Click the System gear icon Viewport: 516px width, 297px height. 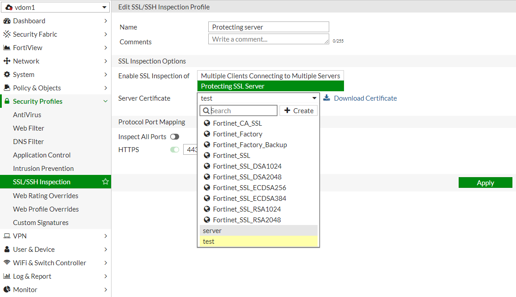[7, 75]
